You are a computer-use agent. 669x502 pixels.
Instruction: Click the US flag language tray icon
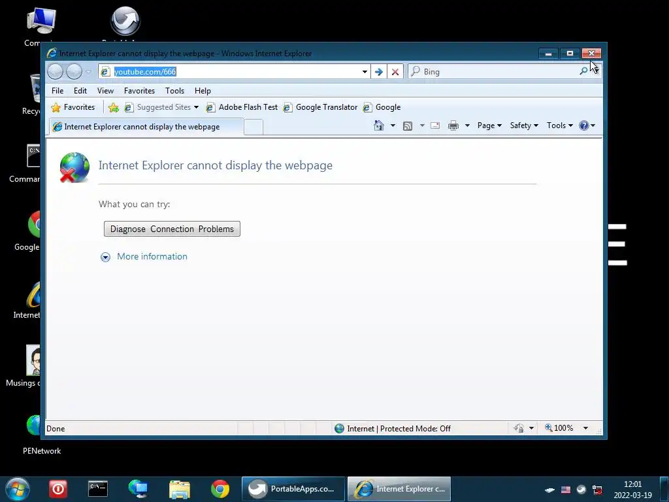[x=566, y=490]
